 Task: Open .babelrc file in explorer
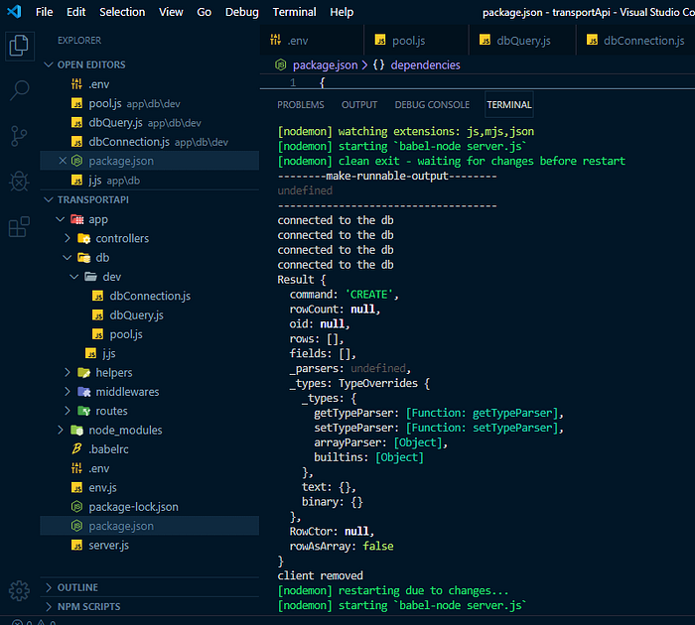(x=108, y=449)
